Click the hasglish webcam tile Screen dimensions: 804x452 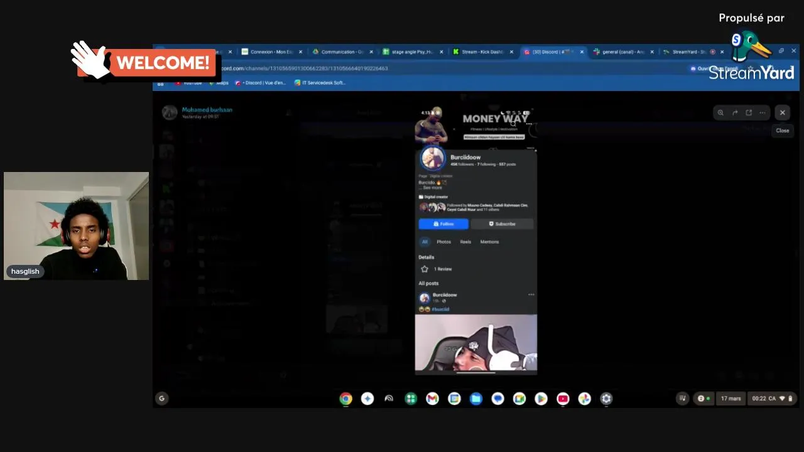coord(76,226)
